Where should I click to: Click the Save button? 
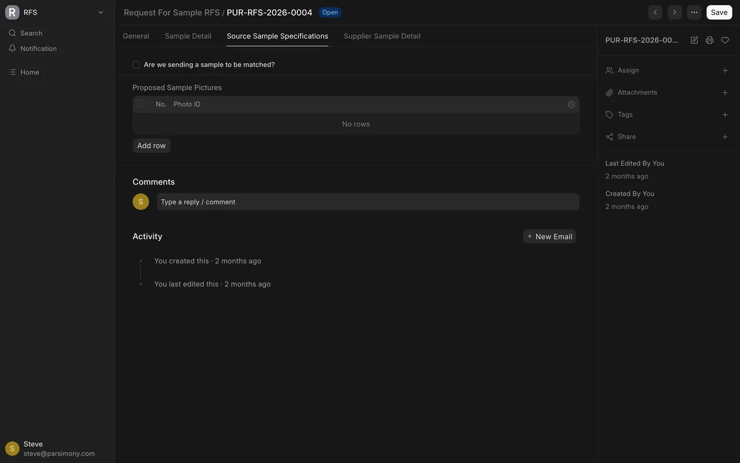pyautogui.click(x=719, y=12)
